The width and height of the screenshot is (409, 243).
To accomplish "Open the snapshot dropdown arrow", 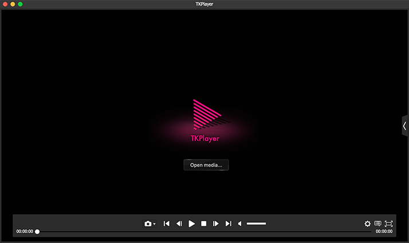I will click(155, 224).
